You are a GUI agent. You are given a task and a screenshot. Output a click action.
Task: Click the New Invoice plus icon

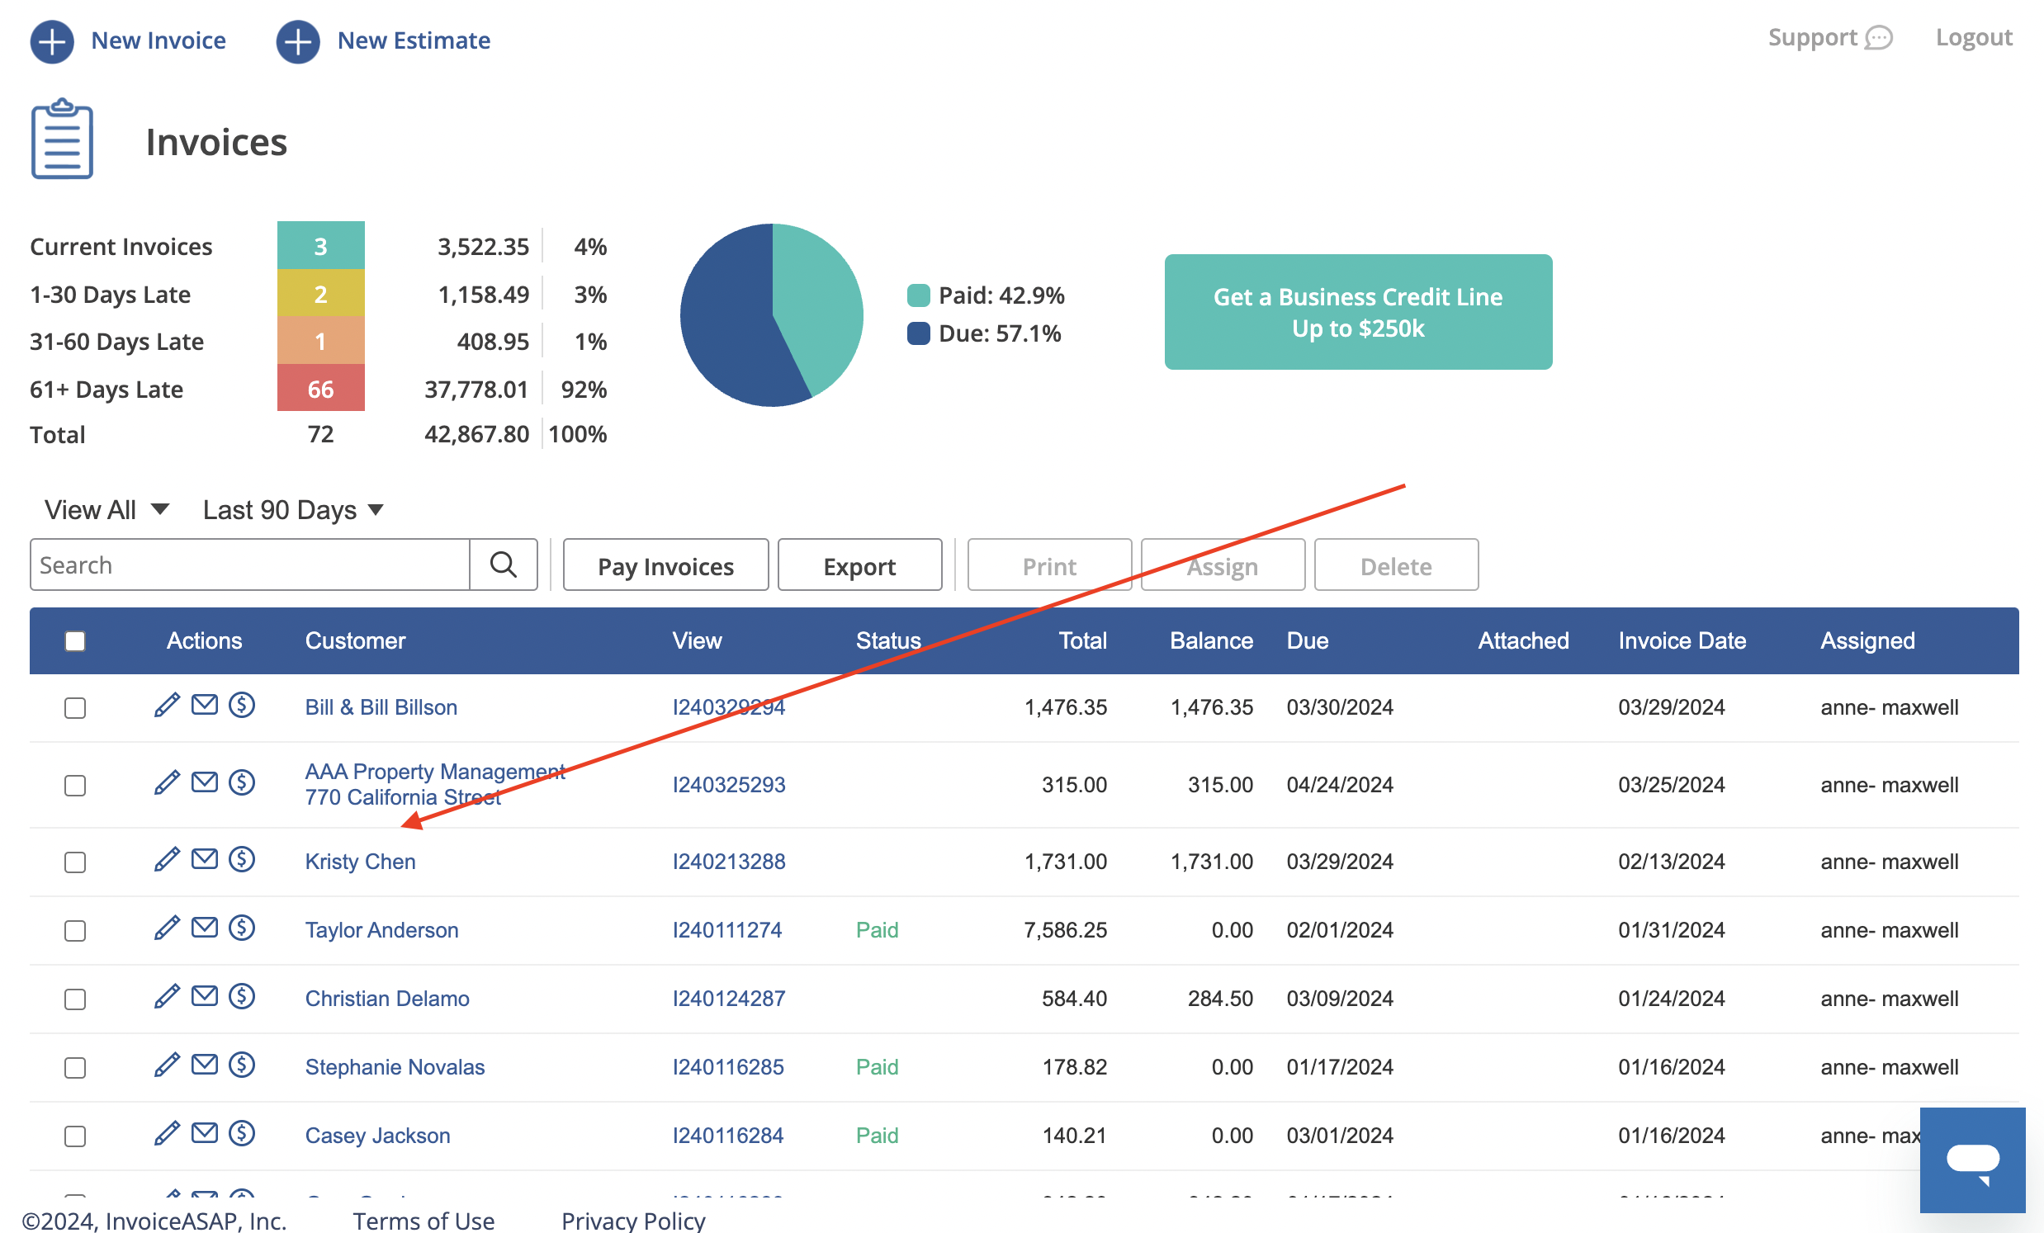52,40
